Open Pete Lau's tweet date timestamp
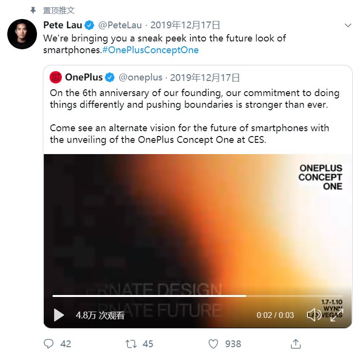This screenshot has height=355, width=360. pyautogui.click(x=185, y=25)
